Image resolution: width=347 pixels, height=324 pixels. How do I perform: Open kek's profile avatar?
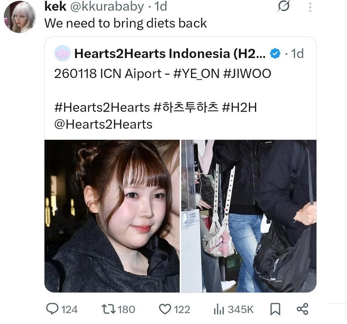click(20, 17)
